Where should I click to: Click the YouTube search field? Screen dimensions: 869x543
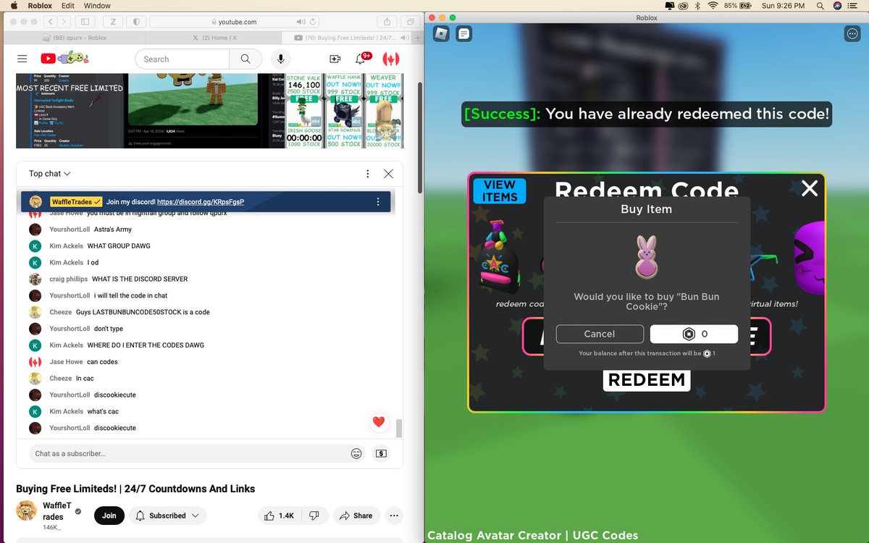[182, 59]
